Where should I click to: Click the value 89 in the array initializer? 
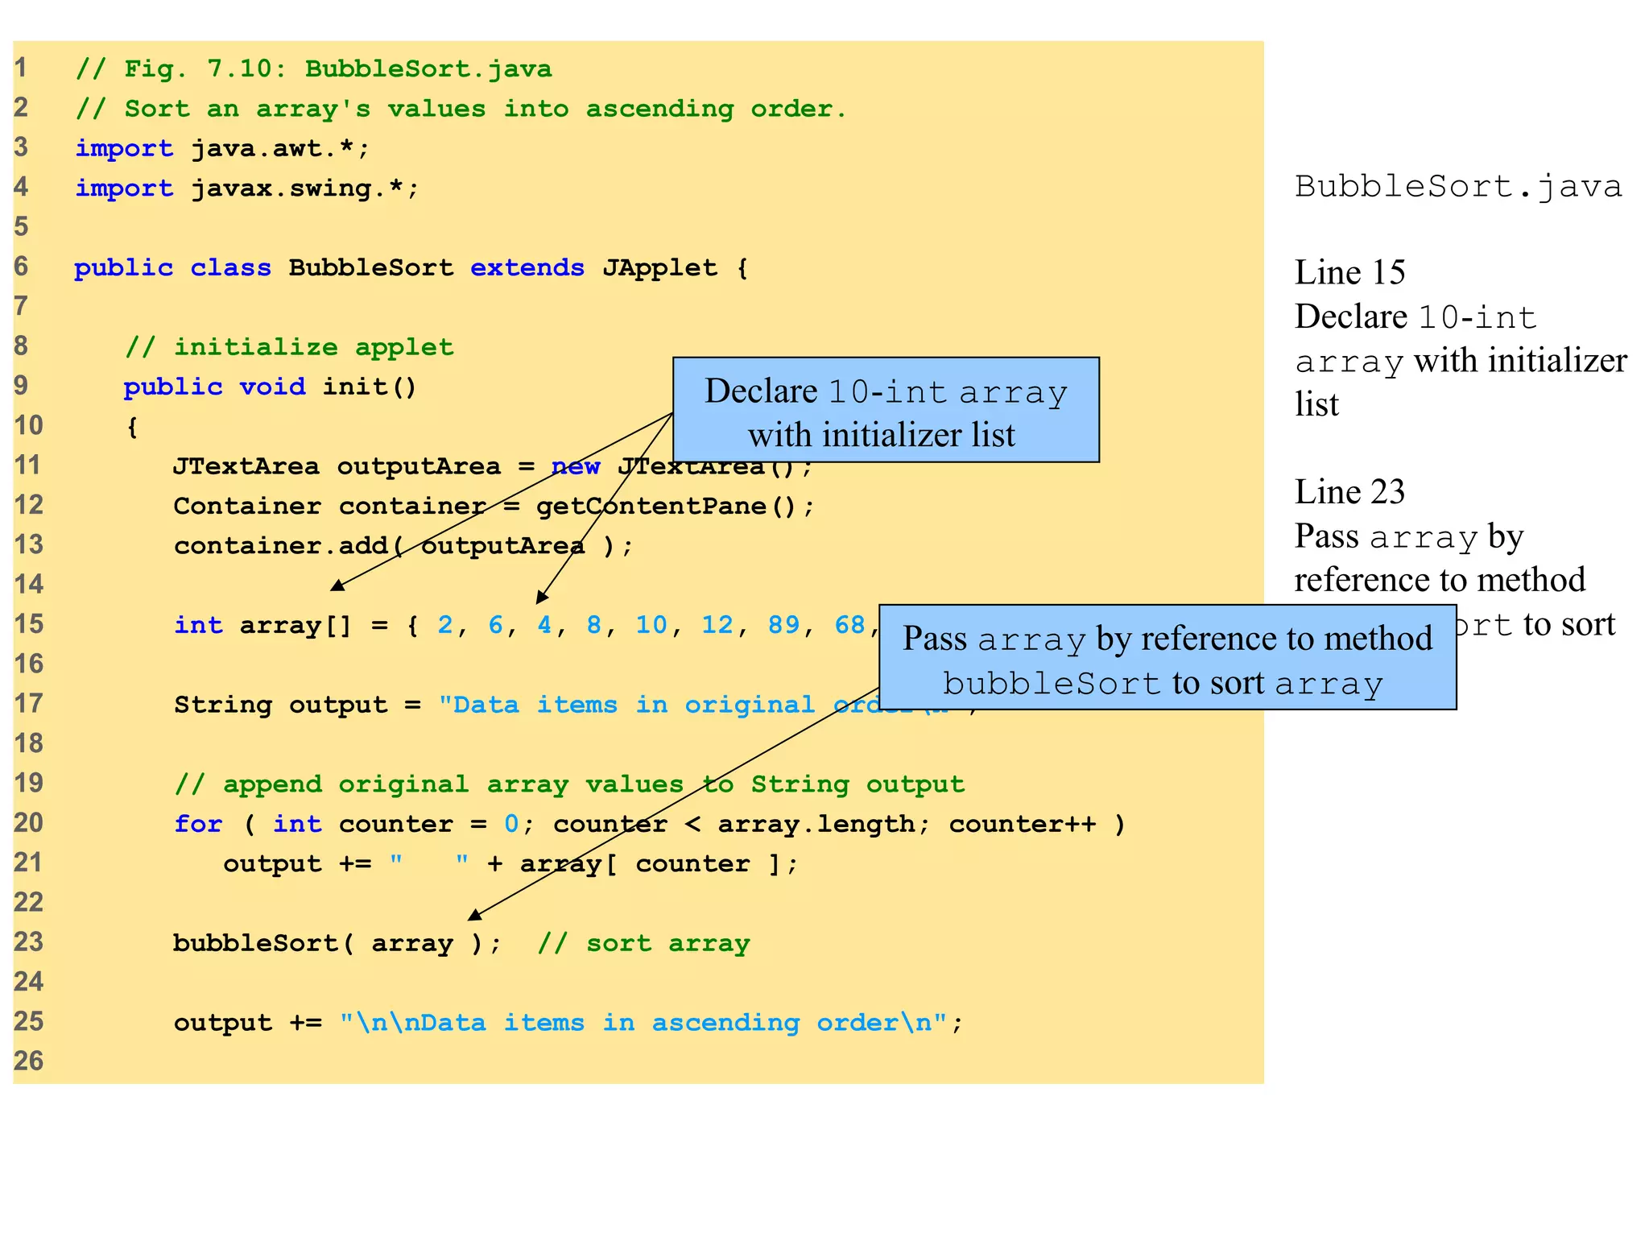tap(783, 624)
